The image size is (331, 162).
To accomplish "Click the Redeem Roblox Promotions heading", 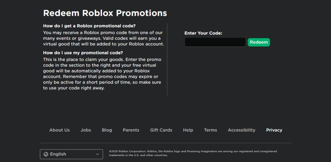I will click(x=105, y=13).
